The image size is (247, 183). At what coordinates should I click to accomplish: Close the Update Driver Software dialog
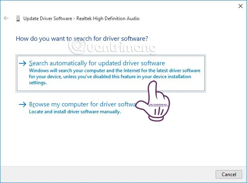[x=238, y=6]
